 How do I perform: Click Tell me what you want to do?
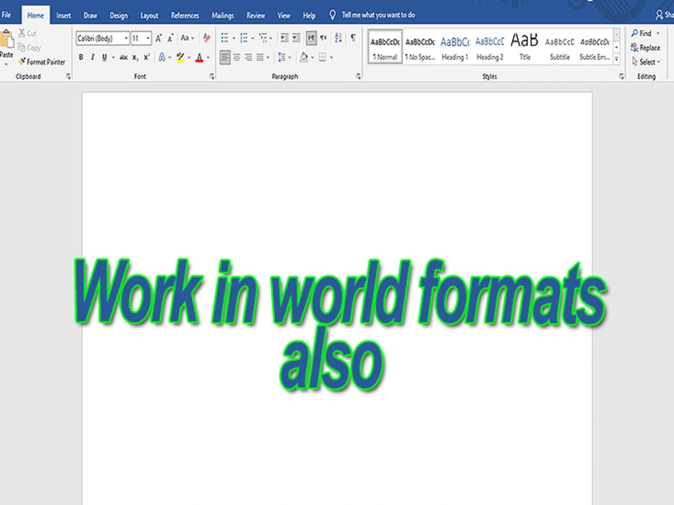pyautogui.click(x=378, y=15)
